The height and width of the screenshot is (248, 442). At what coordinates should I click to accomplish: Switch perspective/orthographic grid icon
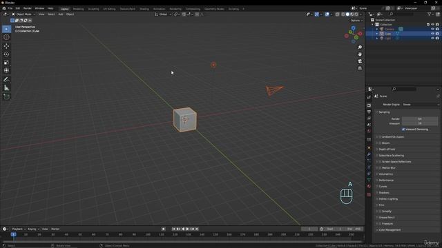(x=360, y=68)
